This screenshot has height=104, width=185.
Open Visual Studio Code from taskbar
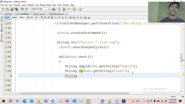(x=74, y=101)
